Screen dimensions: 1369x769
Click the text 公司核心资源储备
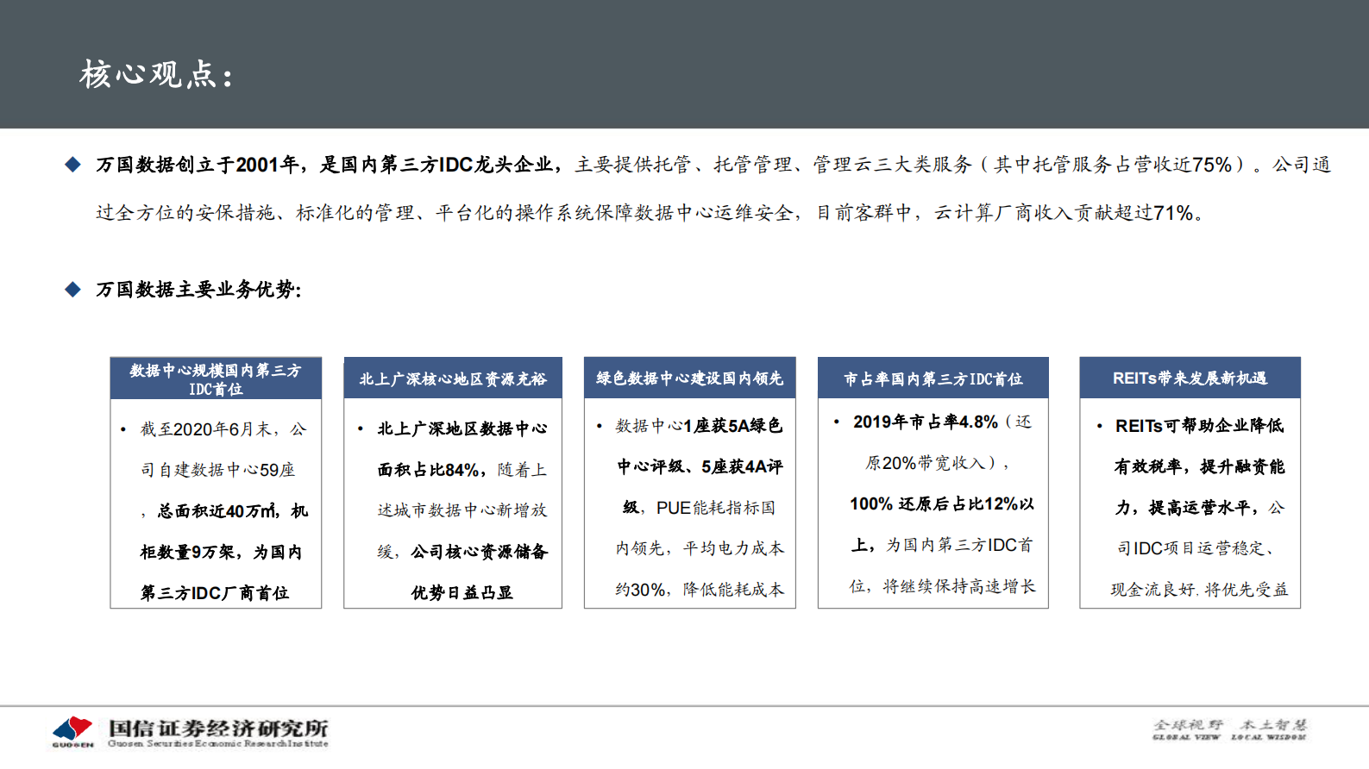(479, 552)
